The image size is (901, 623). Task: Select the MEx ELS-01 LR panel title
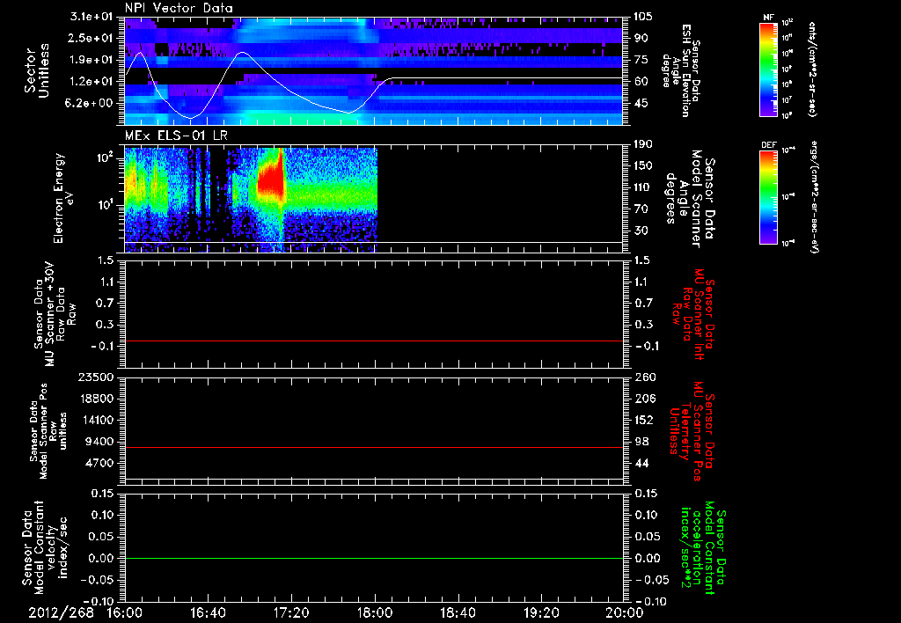pos(176,136)
